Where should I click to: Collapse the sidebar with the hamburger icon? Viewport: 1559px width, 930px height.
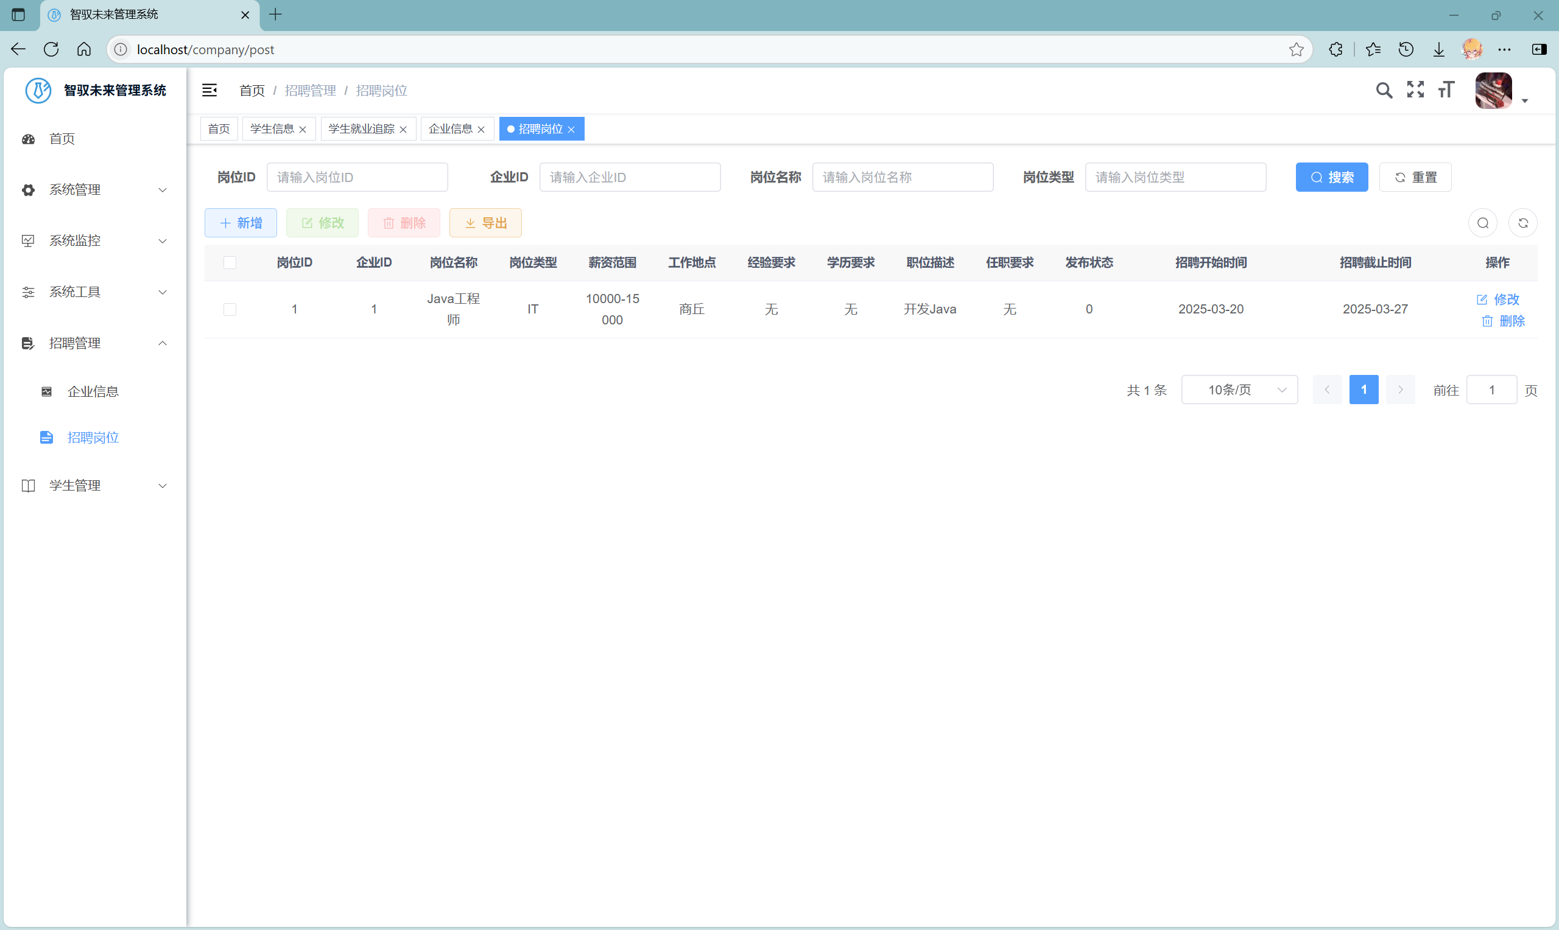click(x=210, y=90)
